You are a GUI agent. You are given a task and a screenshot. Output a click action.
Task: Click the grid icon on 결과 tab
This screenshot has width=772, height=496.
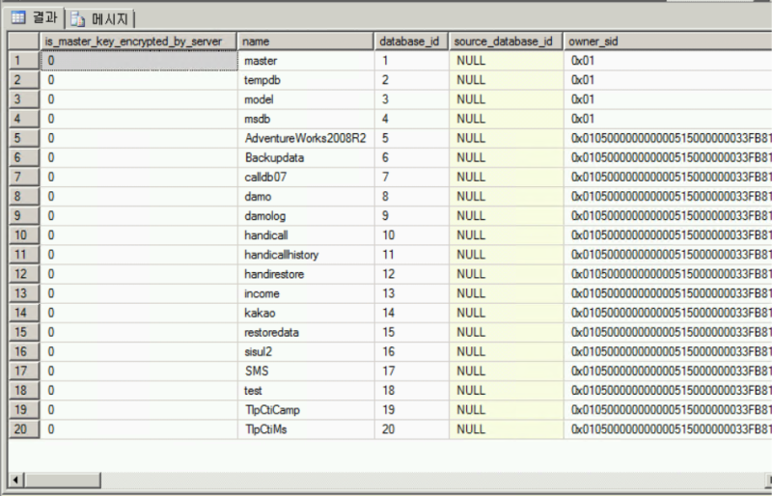tap(18, 18)
